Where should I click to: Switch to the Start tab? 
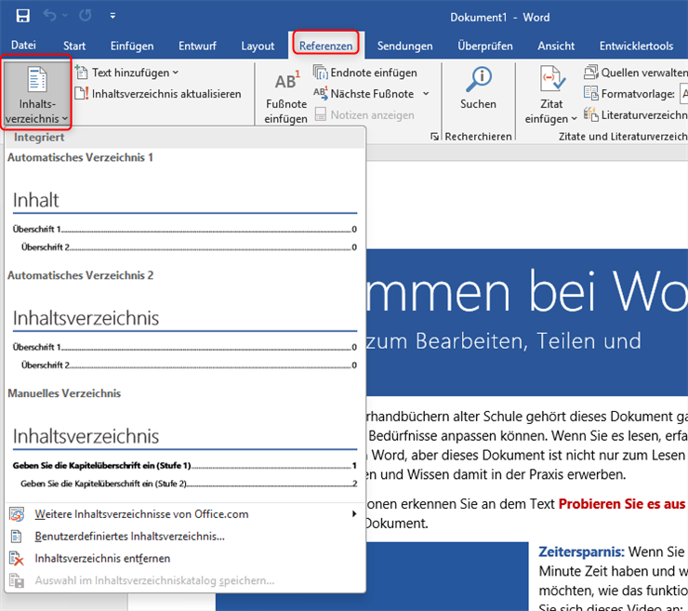click(74, 46)
